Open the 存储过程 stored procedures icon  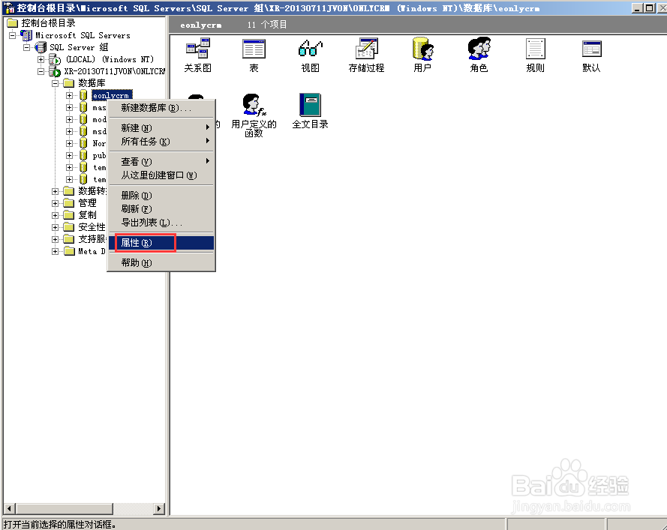(366, 48)
